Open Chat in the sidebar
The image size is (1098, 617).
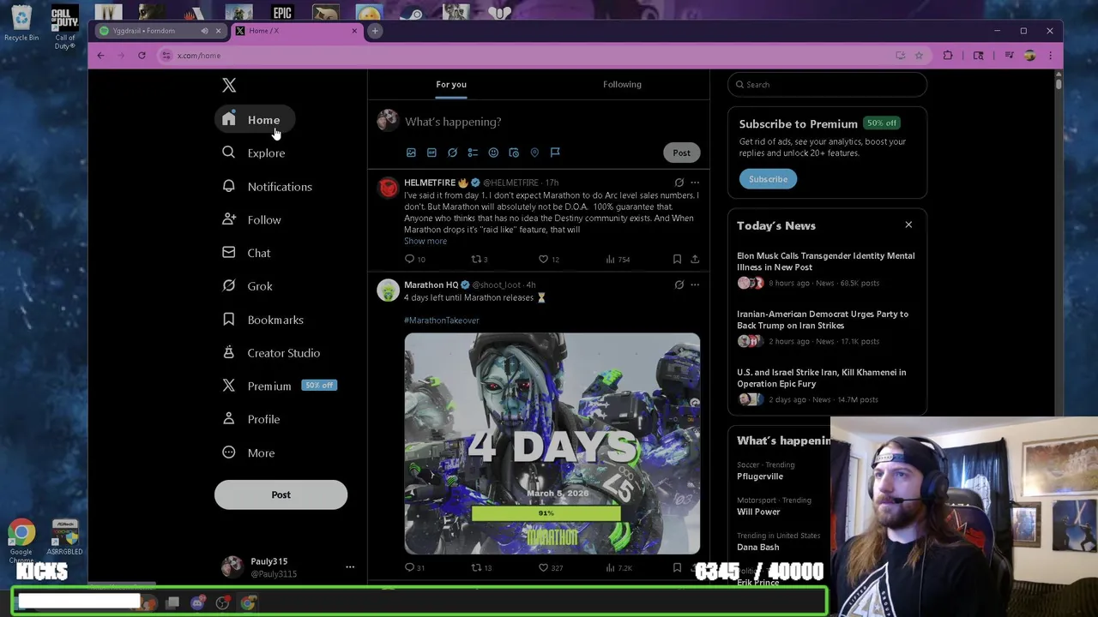[247, 254]
